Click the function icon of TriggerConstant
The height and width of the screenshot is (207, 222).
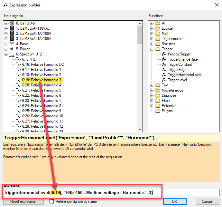click(x=164, y=64)
